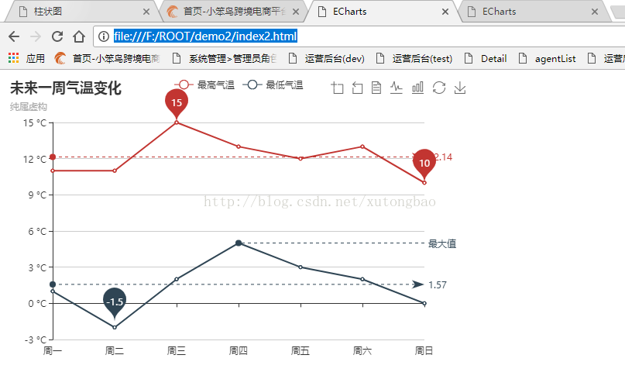The width and height of the screenshot is (625, 386).
Task: Switch chart to bar type icon
Action: [x=417, y=88]
